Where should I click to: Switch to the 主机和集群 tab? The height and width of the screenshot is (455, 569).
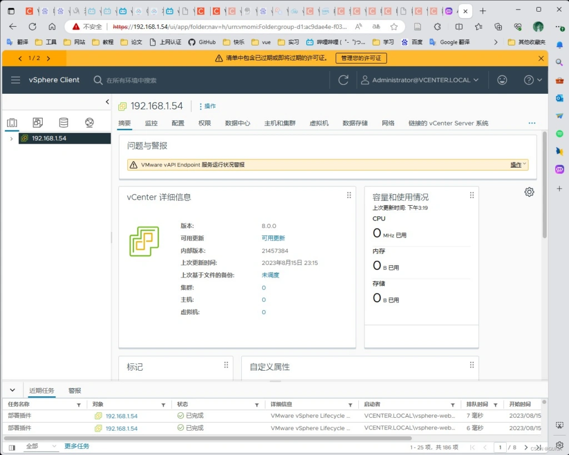(x=280, y=123)
